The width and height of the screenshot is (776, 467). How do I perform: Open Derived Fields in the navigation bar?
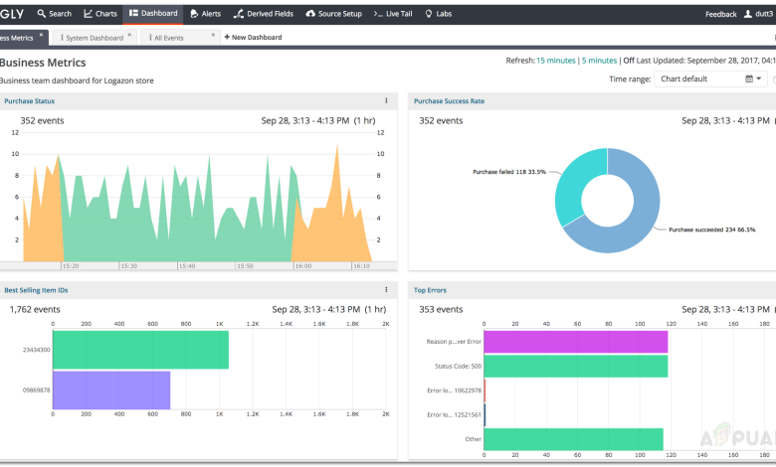click(x=265, y=14)
